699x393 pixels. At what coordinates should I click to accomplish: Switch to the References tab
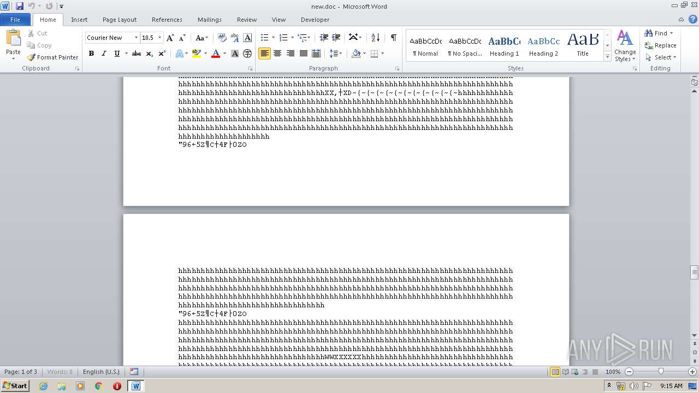[x=167, y=20]
